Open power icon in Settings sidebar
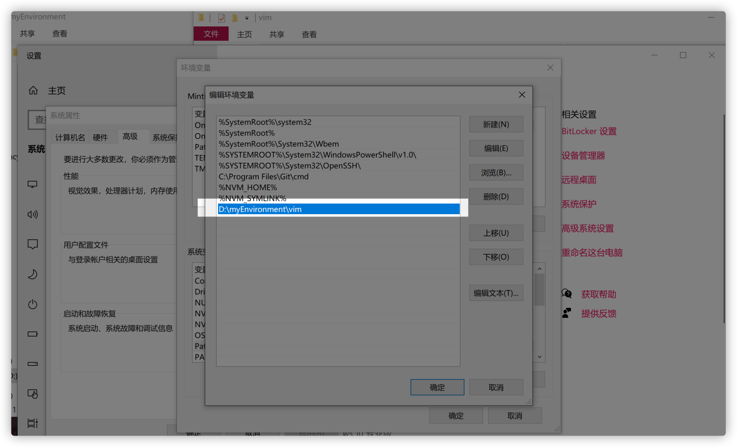Image resolution: width=737 pixels, height=447 pixels. [32, 304]
